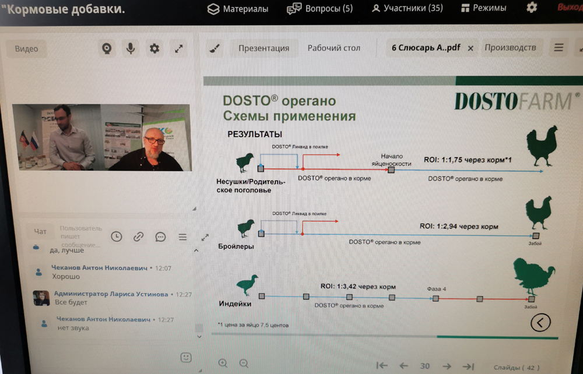Viewport: 583px width, 374px height.
Task: Open the emoji smiley picker
Action: (x=186, y=357)
